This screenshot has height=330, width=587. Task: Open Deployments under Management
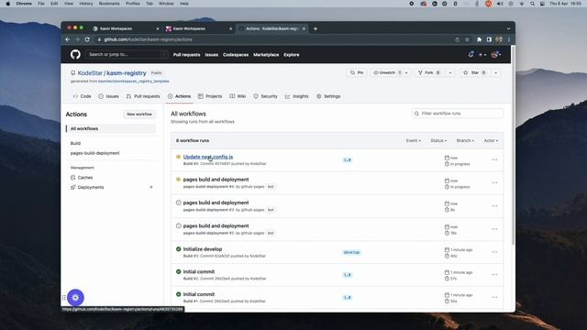tap(91, 187)
